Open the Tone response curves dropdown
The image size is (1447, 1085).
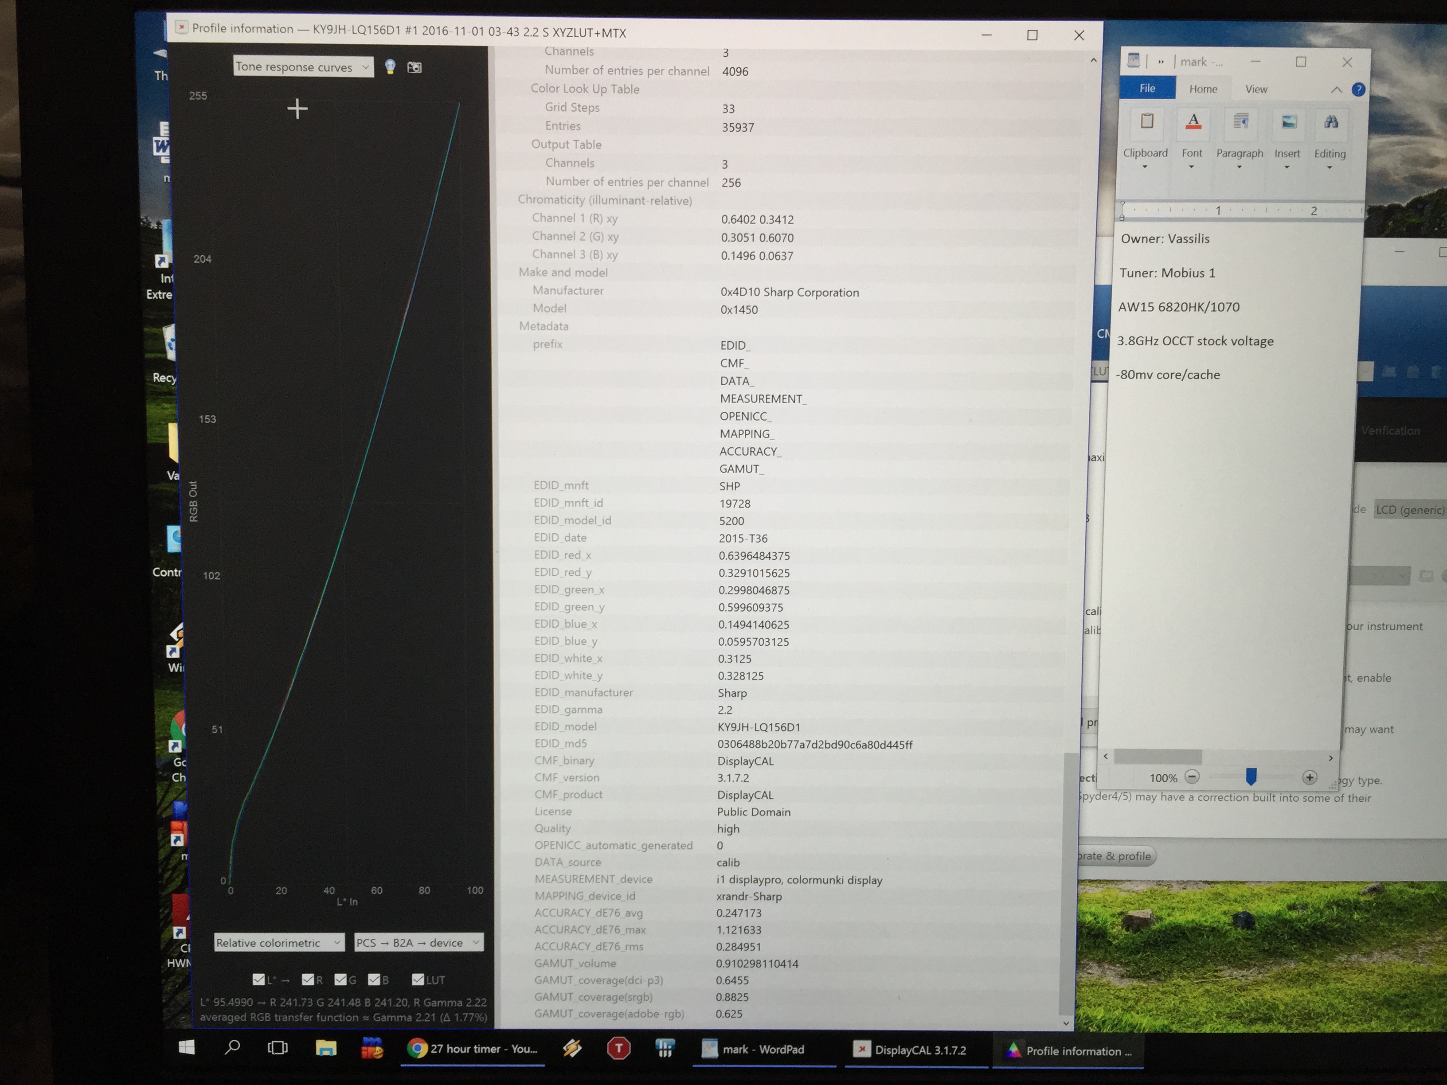click(304, 67)
